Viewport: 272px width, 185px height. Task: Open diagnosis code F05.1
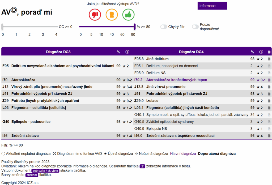[139, 66]
